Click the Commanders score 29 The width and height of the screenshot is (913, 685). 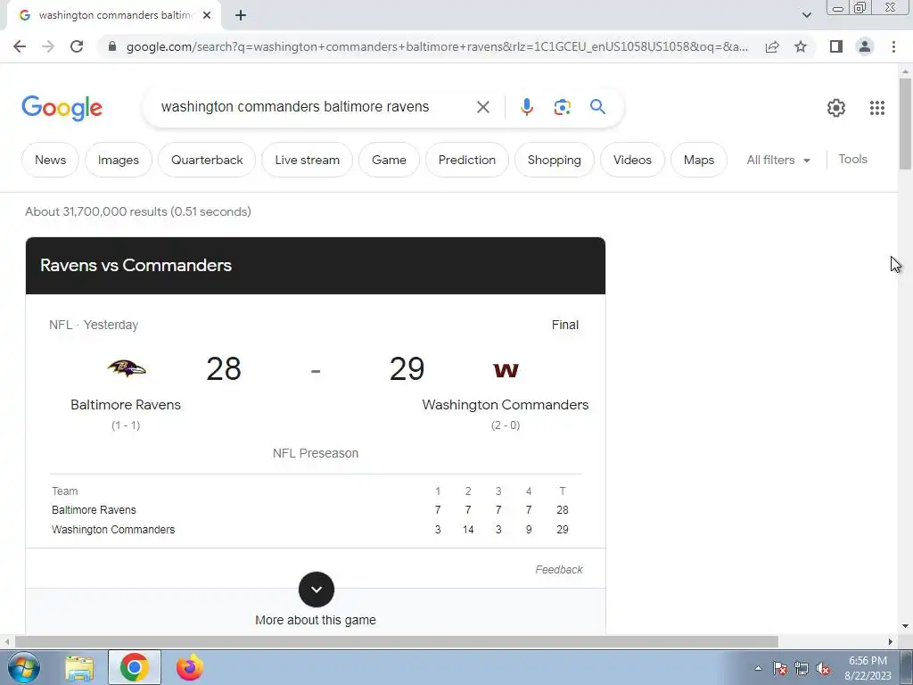pyautogui.click(x=407, y=368)
